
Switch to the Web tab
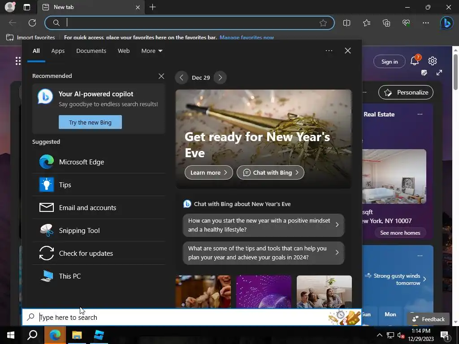click(124, 51)
